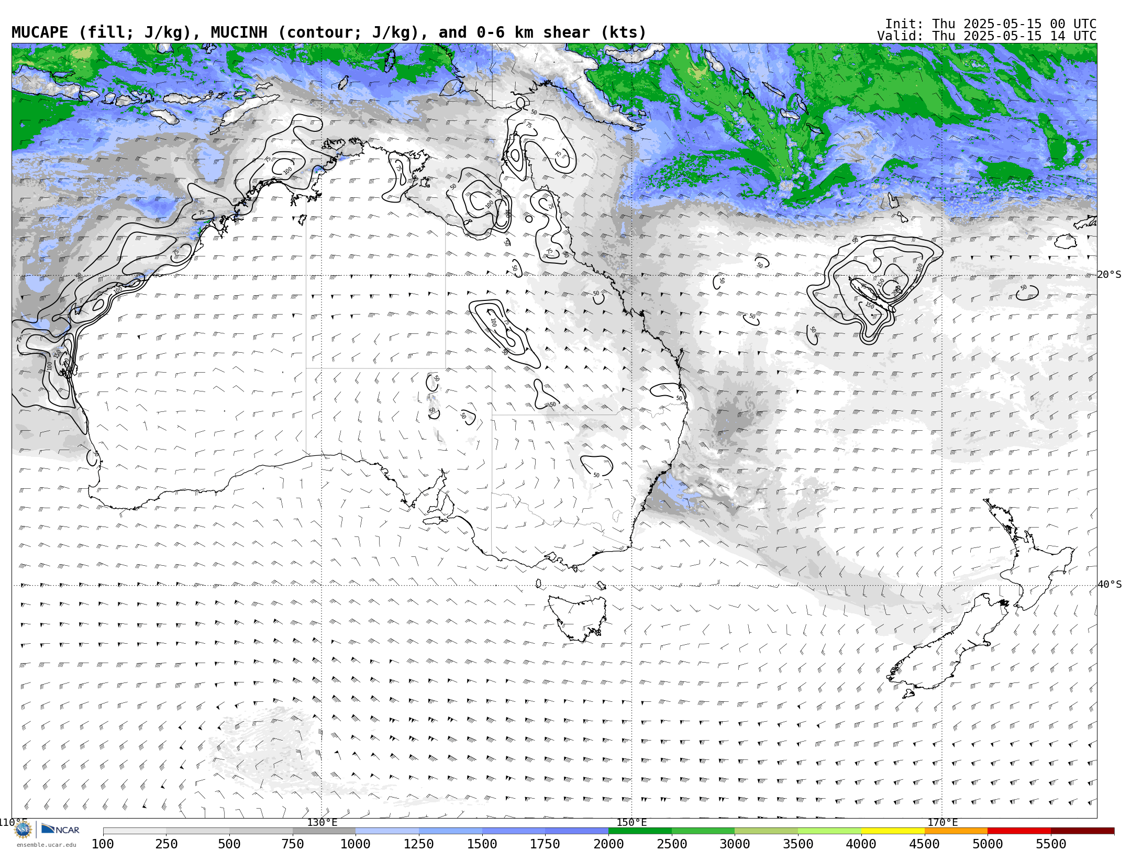Pick the dark red swatch after 5500

click(1083, 831)
